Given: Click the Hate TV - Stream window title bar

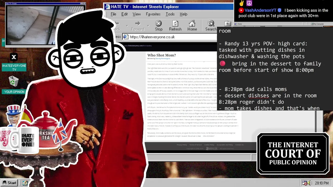Looking at the screenshot, I should point(46,3).
